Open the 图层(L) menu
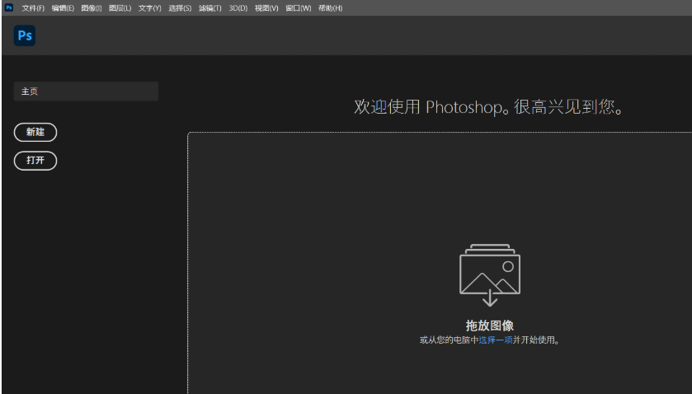Viewport: 692px width, 394px height. (x=120, y=8)
